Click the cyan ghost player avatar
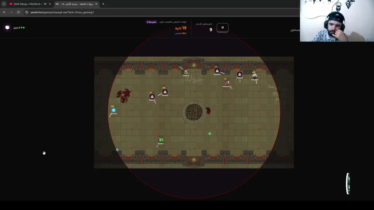 [x=114, y=110]
